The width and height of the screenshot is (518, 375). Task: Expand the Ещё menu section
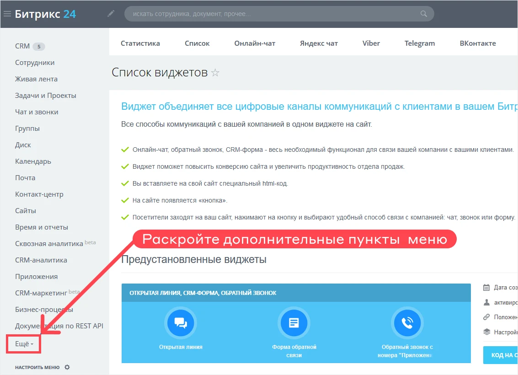(x=24, y=344)
